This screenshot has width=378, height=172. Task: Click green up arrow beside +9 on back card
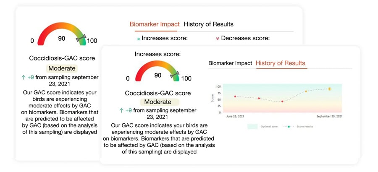click(24, 77)
